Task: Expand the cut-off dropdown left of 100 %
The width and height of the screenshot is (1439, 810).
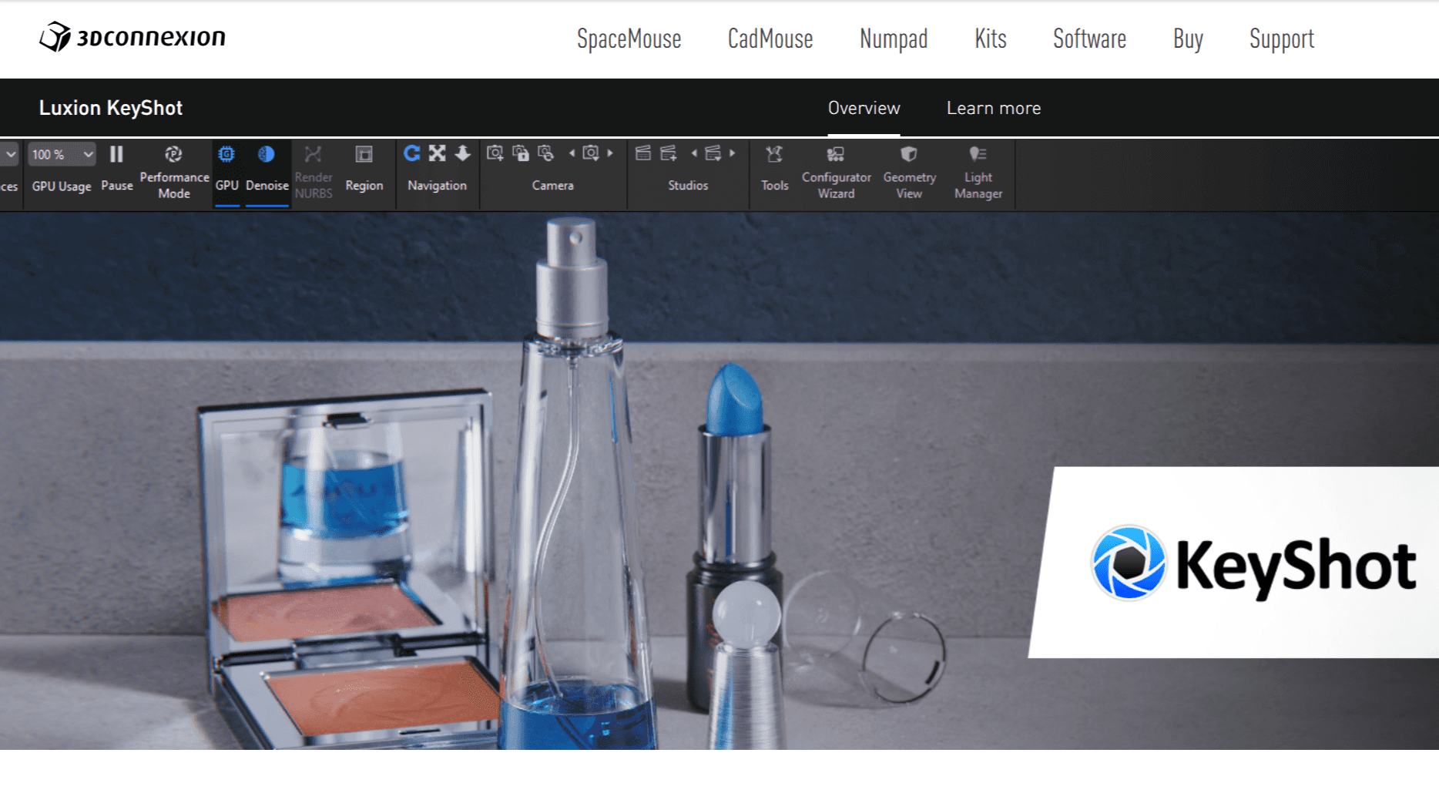Action: (10, 154)
